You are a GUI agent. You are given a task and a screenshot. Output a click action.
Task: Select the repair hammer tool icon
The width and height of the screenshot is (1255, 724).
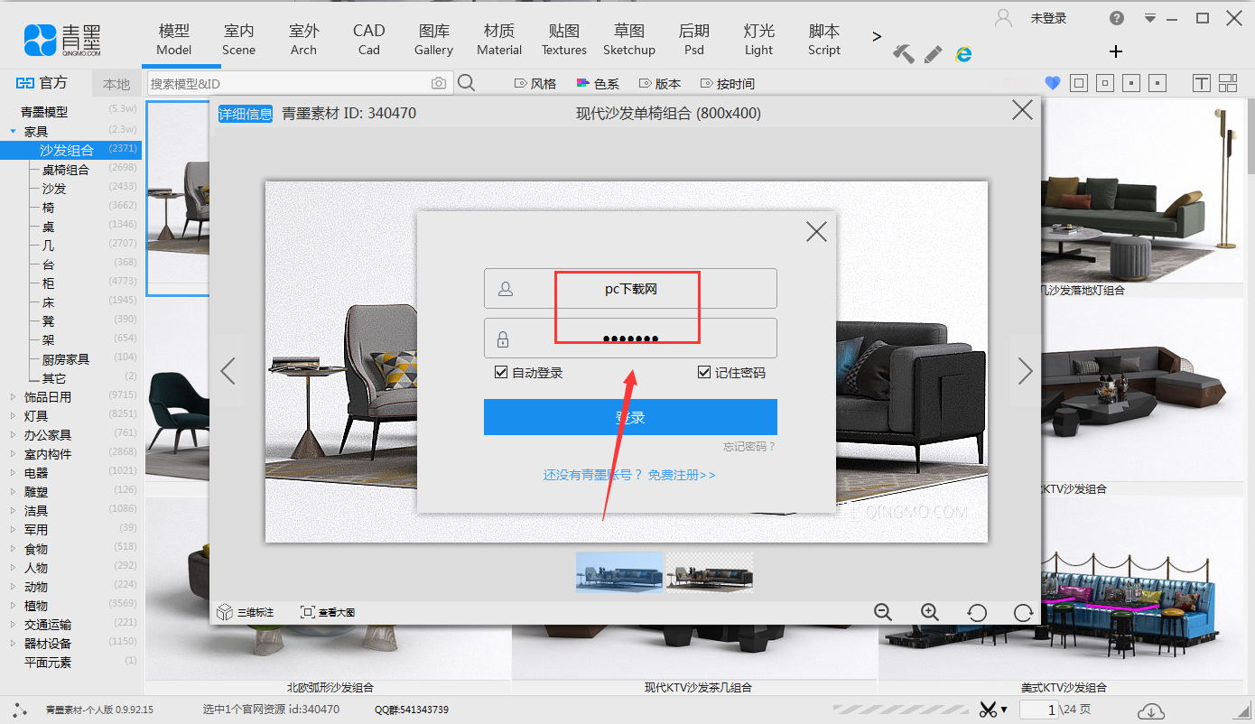coord(903,54)
